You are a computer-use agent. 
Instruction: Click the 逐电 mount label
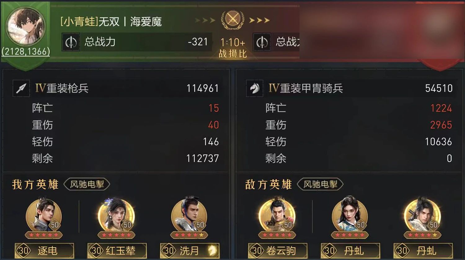tap(44, 251)
